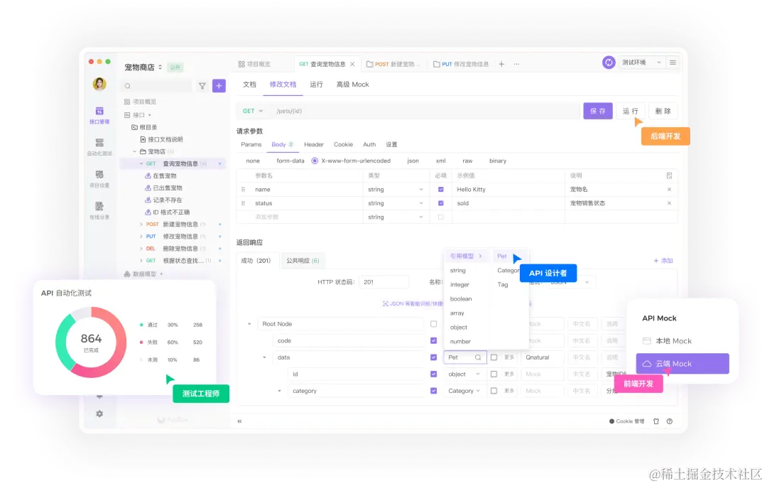
Task: Collapse the sidebar with the double-arrow icon
Action: [240, 421]
